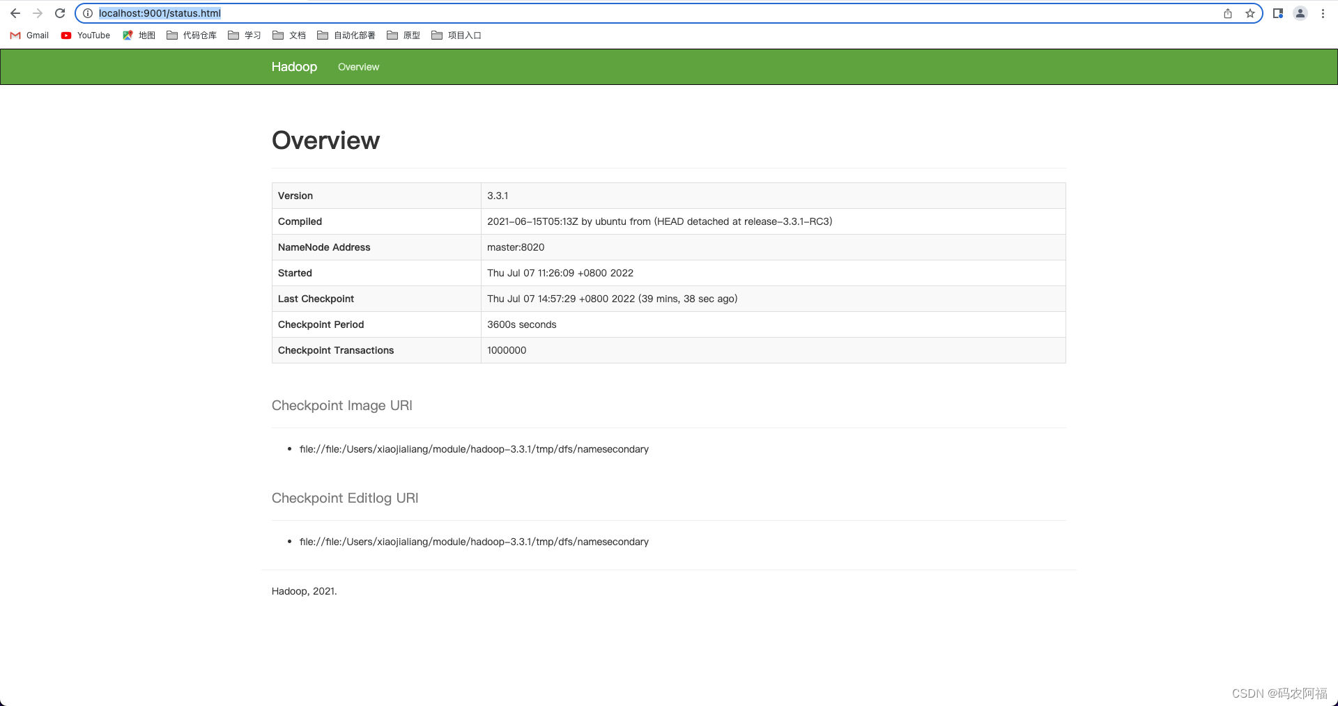Open the Gmail bookmark
Screen dimensions: 1338x706
tap(29, 36)
